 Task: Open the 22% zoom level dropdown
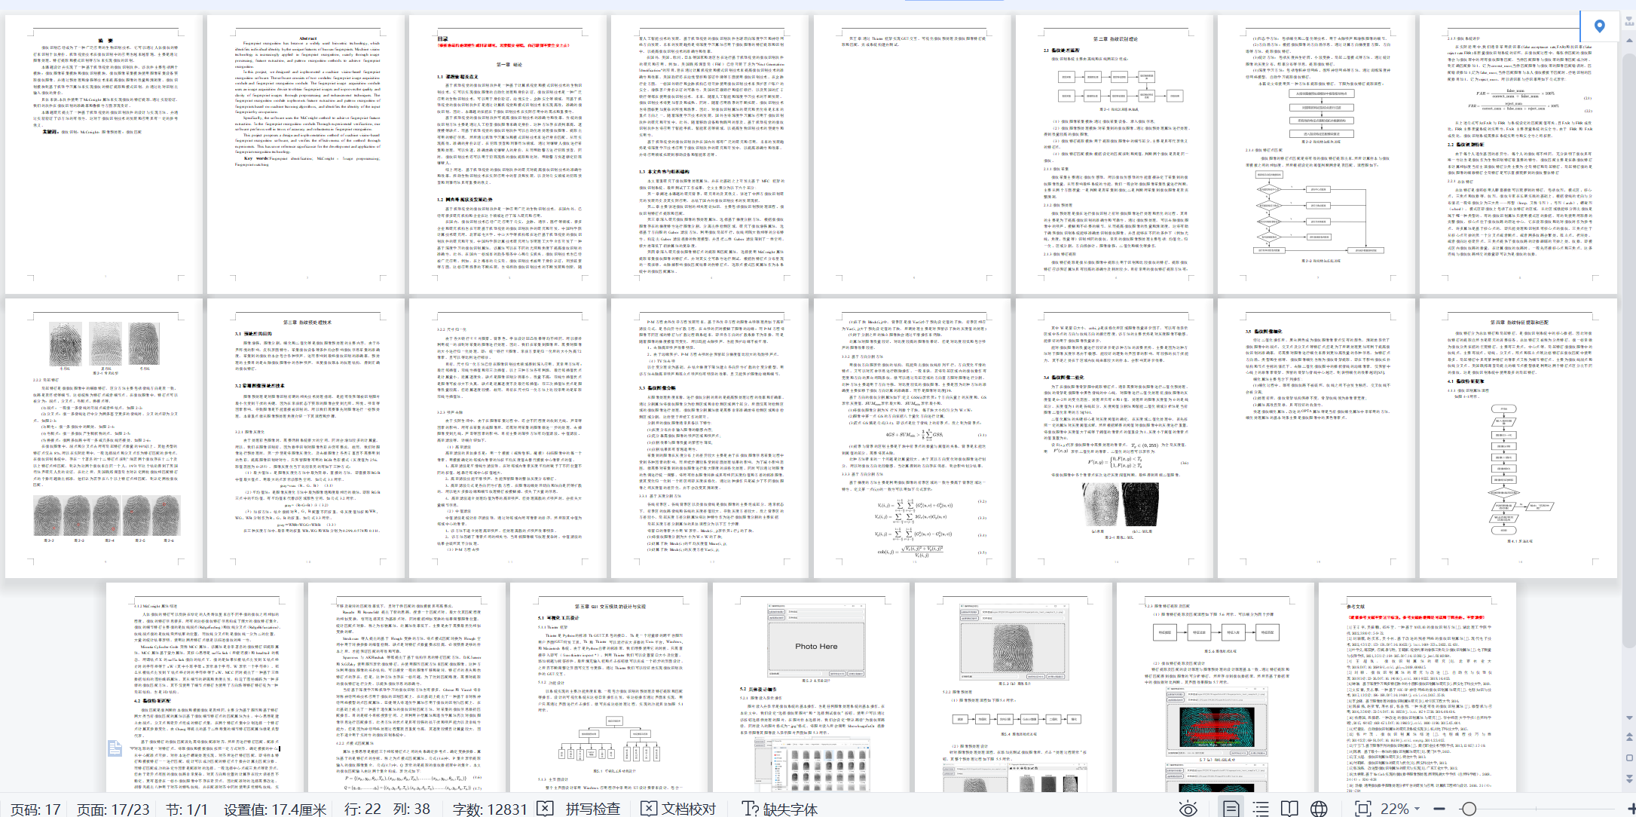point(1401,809)
